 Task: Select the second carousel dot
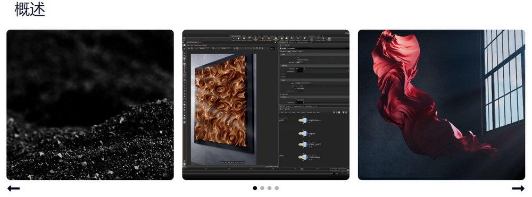[x=262, y=188]
